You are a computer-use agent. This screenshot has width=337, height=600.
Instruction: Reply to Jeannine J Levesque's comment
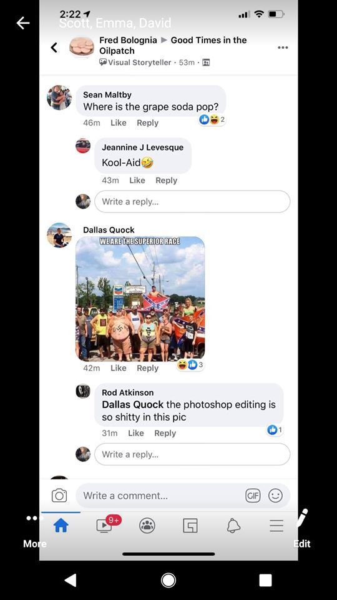(166, 180)
